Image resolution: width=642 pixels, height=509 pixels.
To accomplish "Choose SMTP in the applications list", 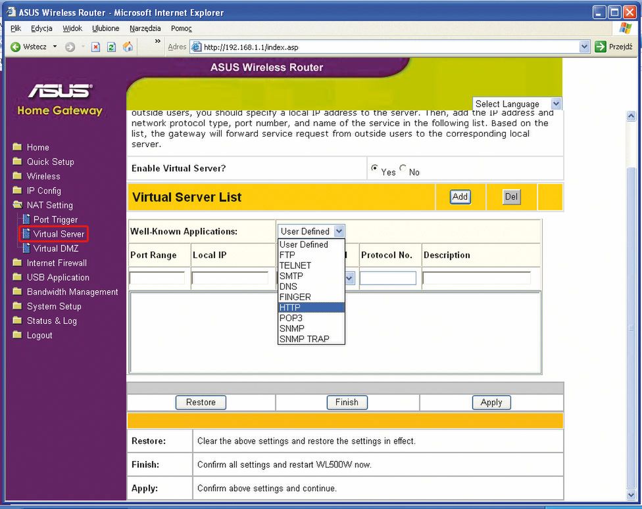I will click(311, 276).
